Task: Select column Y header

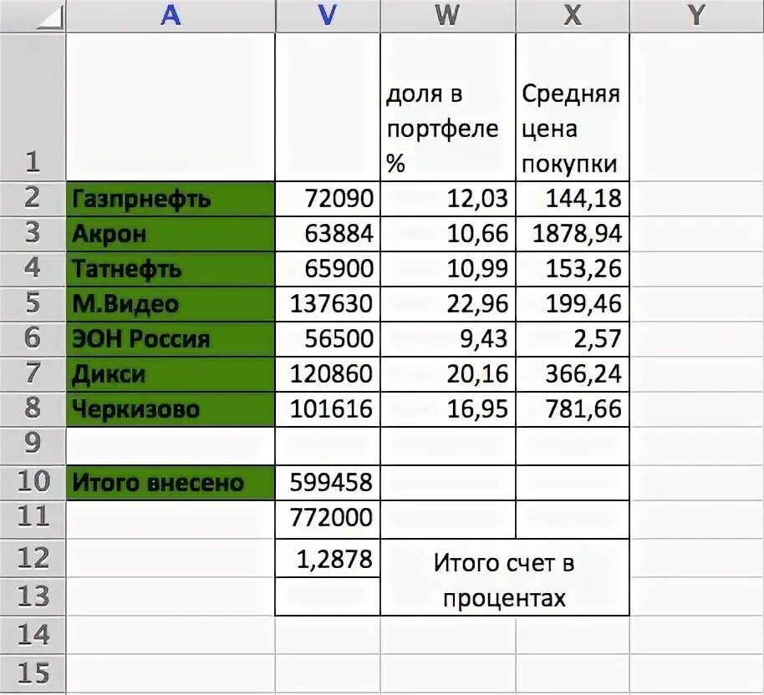Action: click(x=697, y=16)
